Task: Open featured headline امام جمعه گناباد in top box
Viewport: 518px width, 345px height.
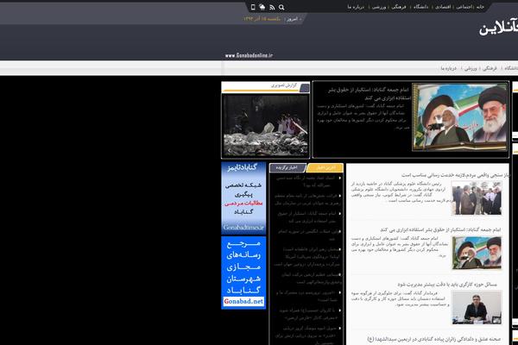Action: [369, 94]
